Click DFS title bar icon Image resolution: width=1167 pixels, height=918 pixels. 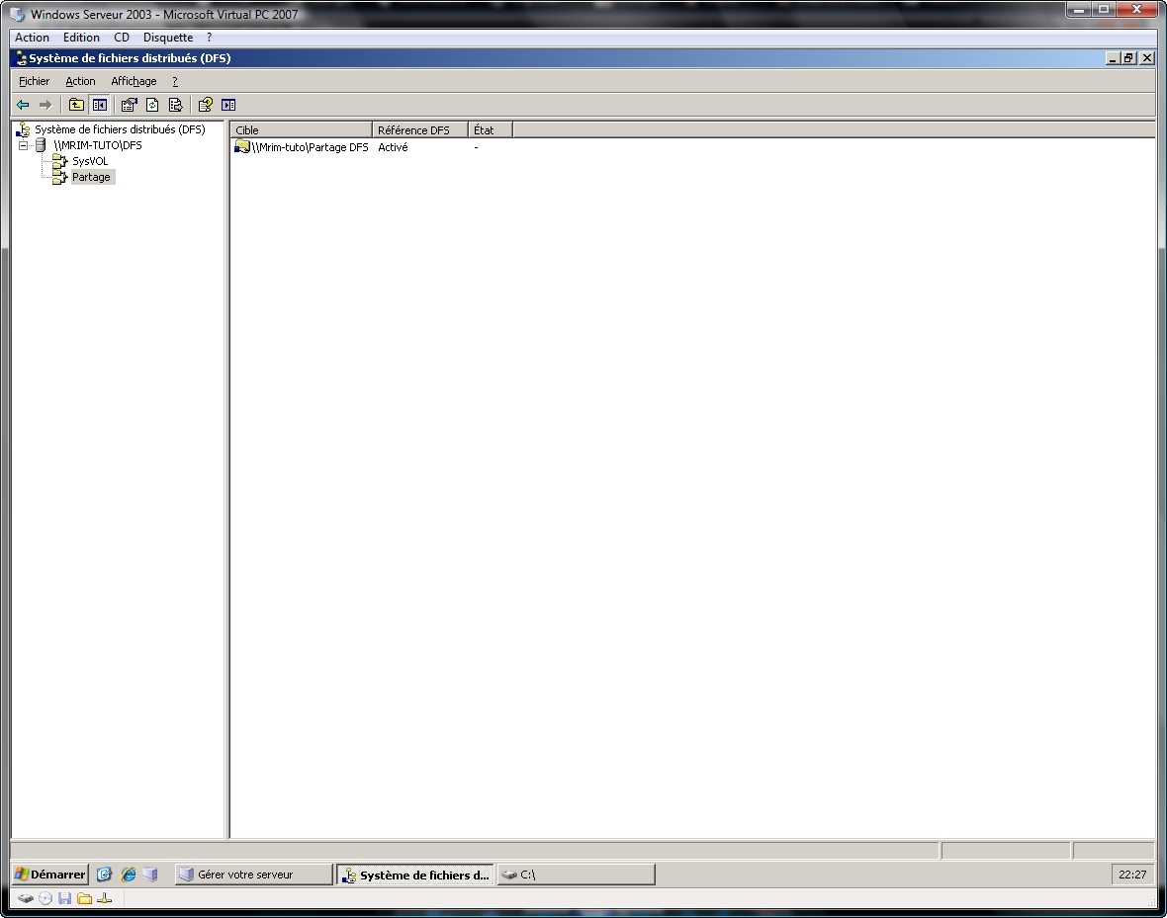click(21, 58)
